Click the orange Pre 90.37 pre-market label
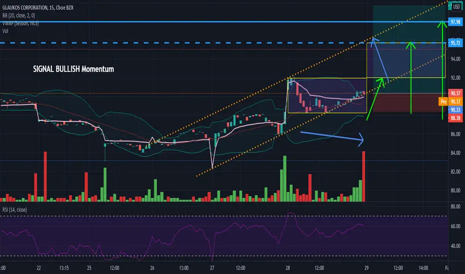465x274 pixels. pos(450,102)
